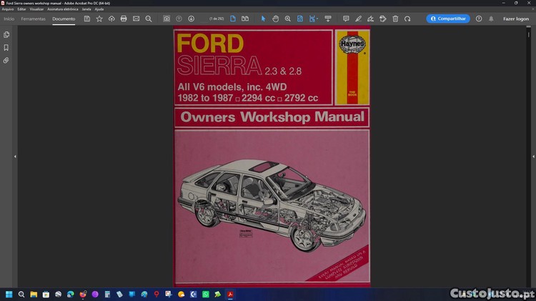Viewport: 536px width, 301px height.
Task: Open page thumbnails panel in left sidebar
Action: pos(6,34)
